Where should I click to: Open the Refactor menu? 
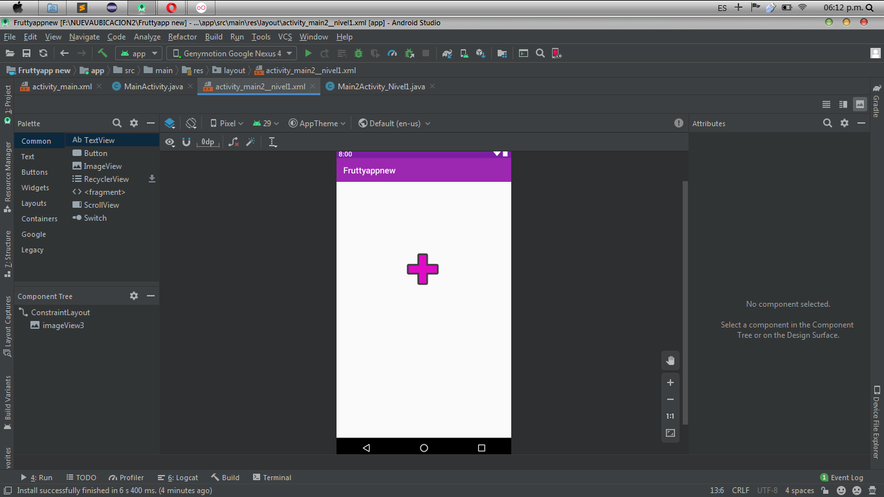point(182,37)
